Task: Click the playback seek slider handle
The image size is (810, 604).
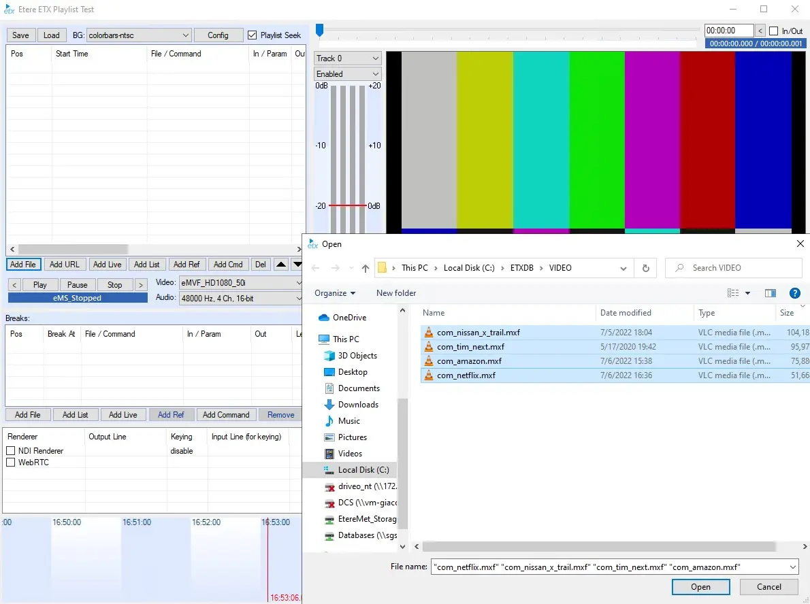Action: click(319, 30)
